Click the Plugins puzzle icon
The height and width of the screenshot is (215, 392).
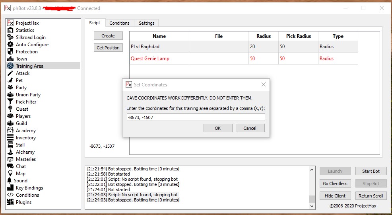[x=10, y=202]
